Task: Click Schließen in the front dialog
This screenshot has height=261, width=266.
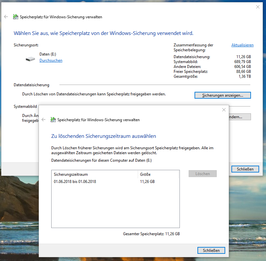Action: 211,251
